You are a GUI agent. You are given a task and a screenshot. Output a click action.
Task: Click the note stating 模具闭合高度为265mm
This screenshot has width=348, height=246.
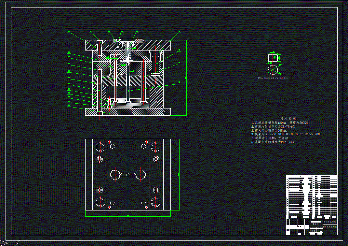269,131
